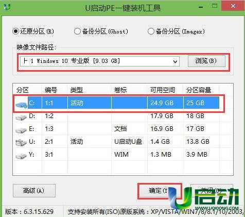Click the U启动 app icon in title bar
This screenshot has height=217, width=245.
[7, 7]
